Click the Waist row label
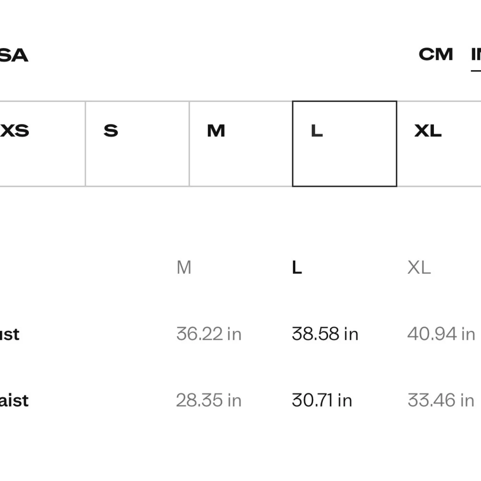This screenshot has width=481, height=481. tap(14, 401)
